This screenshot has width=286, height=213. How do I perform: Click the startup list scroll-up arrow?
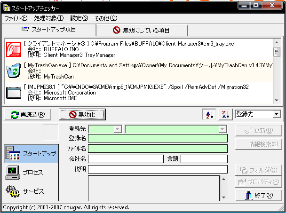tap(277, 42)
